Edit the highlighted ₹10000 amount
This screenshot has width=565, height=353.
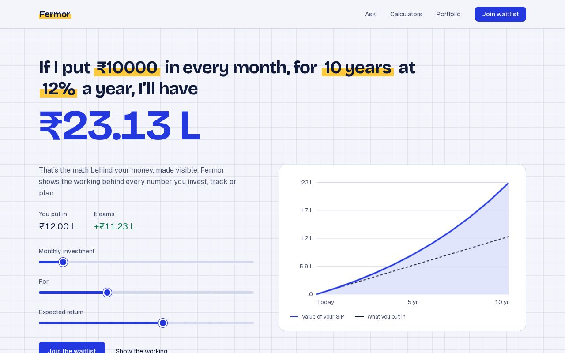coord(127,68)
